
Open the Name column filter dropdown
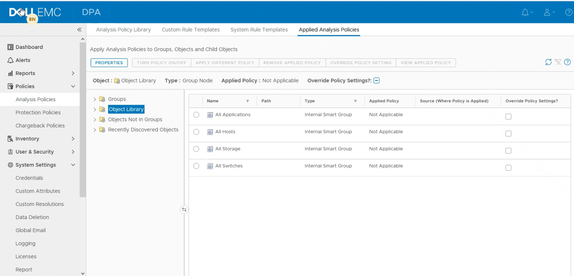[x=248, y=101]
